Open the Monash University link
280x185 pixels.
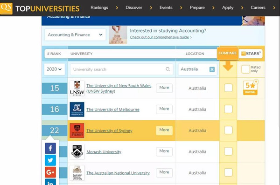click(104, 152)
